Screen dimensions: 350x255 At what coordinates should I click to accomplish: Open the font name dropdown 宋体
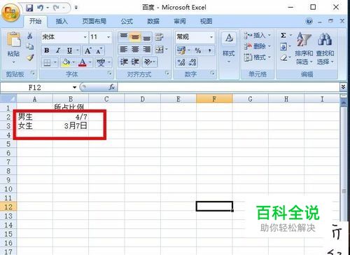coord(85,37)
